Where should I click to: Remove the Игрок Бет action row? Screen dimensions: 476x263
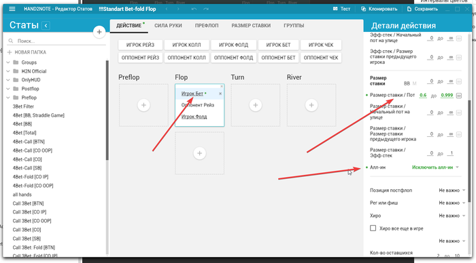220,94
